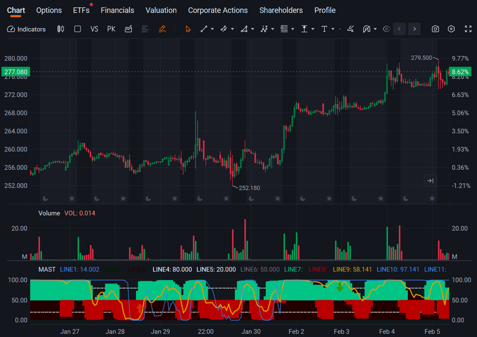The image size is (477, 337).
Task: Open chart settings hexagon icon
Action: [x=451, y=29]
